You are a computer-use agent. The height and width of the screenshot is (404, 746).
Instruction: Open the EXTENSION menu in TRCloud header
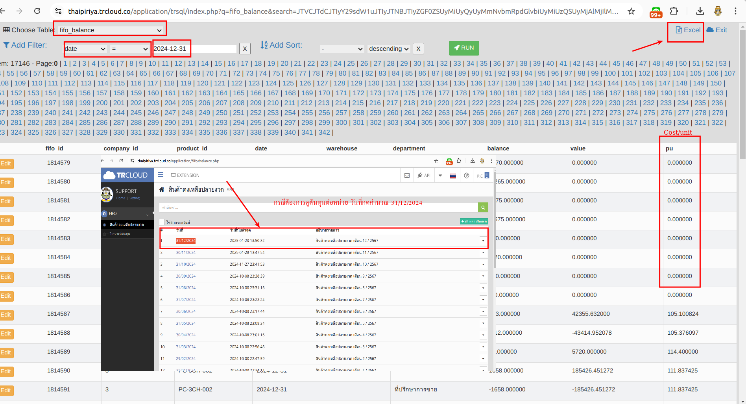[185, 175]
